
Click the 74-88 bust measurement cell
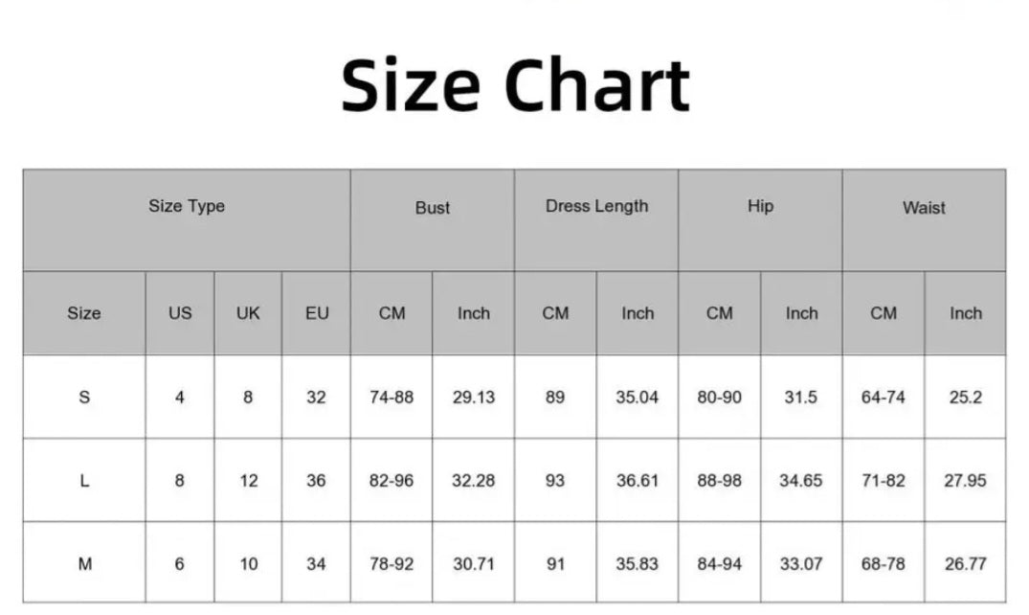pos(391,397)
